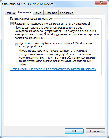Select the Политика tab

tap(24, 12)
